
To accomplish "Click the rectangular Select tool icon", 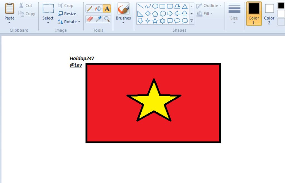I will tap(48, 9).
